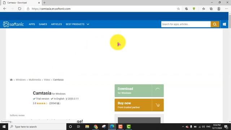The image size is (231, 130).
Task: Open the Multimedia breadcrumb link
Action: [35, 80]
